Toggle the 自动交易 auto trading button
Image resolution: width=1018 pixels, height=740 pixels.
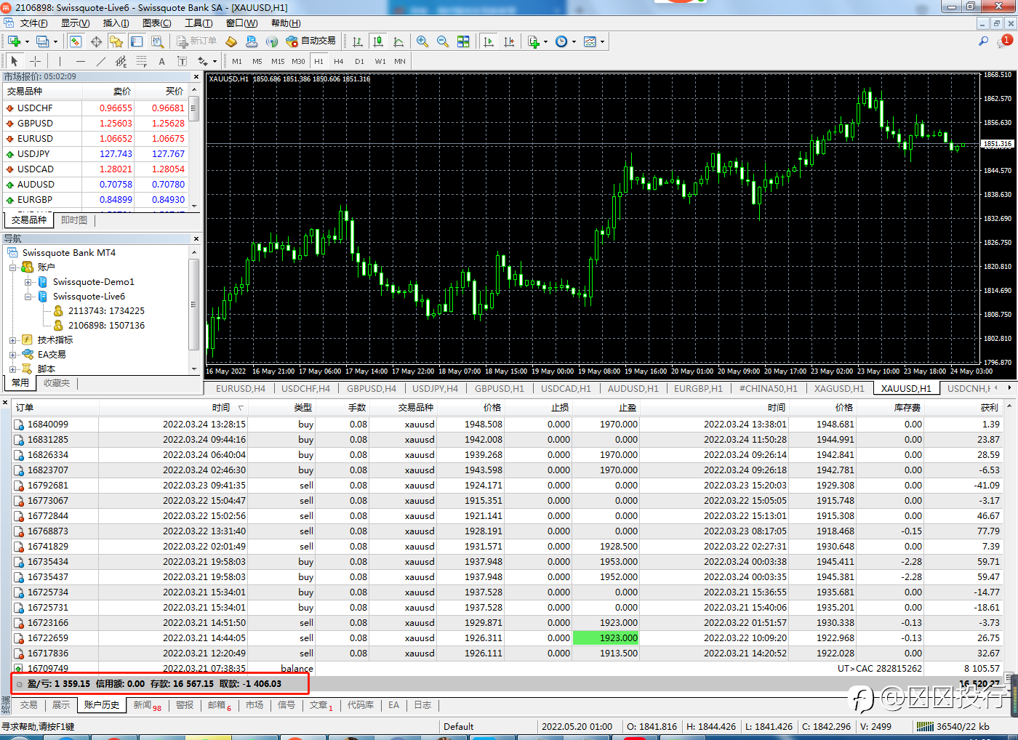click(x=311, y=41)
